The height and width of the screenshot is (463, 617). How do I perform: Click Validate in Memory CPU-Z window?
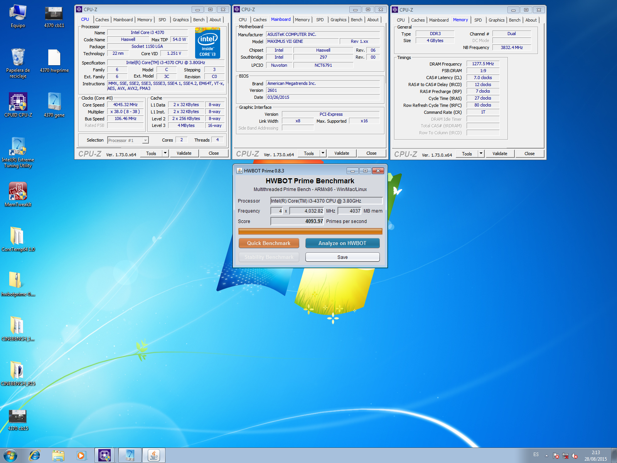pos(500,154)
